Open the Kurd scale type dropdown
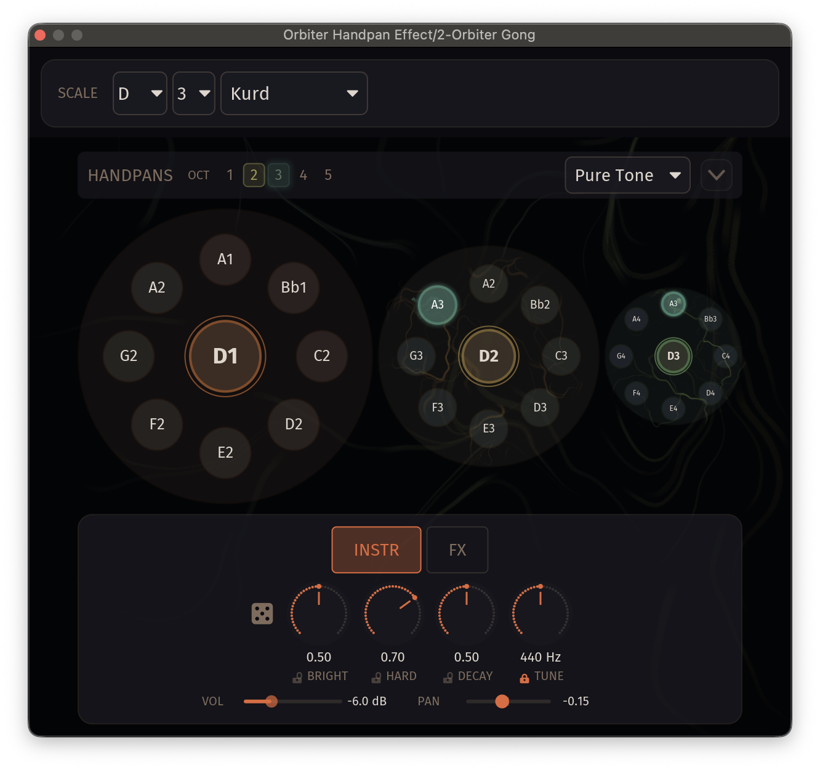The width and height of the screenshot is (820, 770). [x=294, y=93]
